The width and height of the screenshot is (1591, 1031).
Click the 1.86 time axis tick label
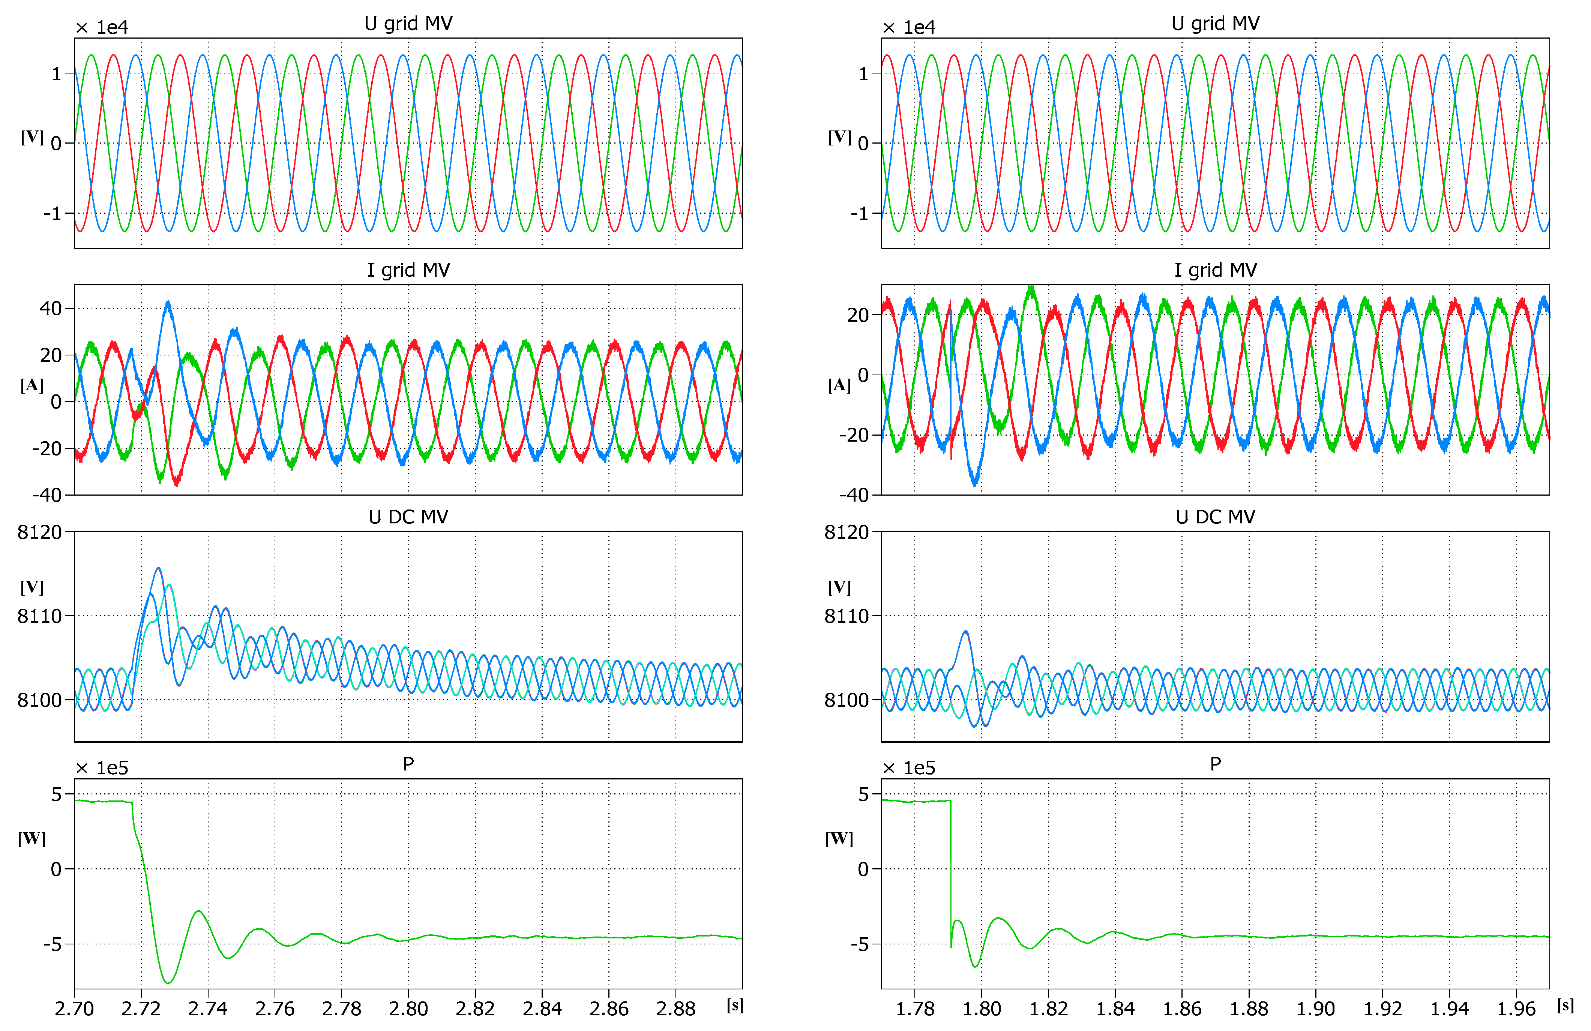point(1182,1008)
